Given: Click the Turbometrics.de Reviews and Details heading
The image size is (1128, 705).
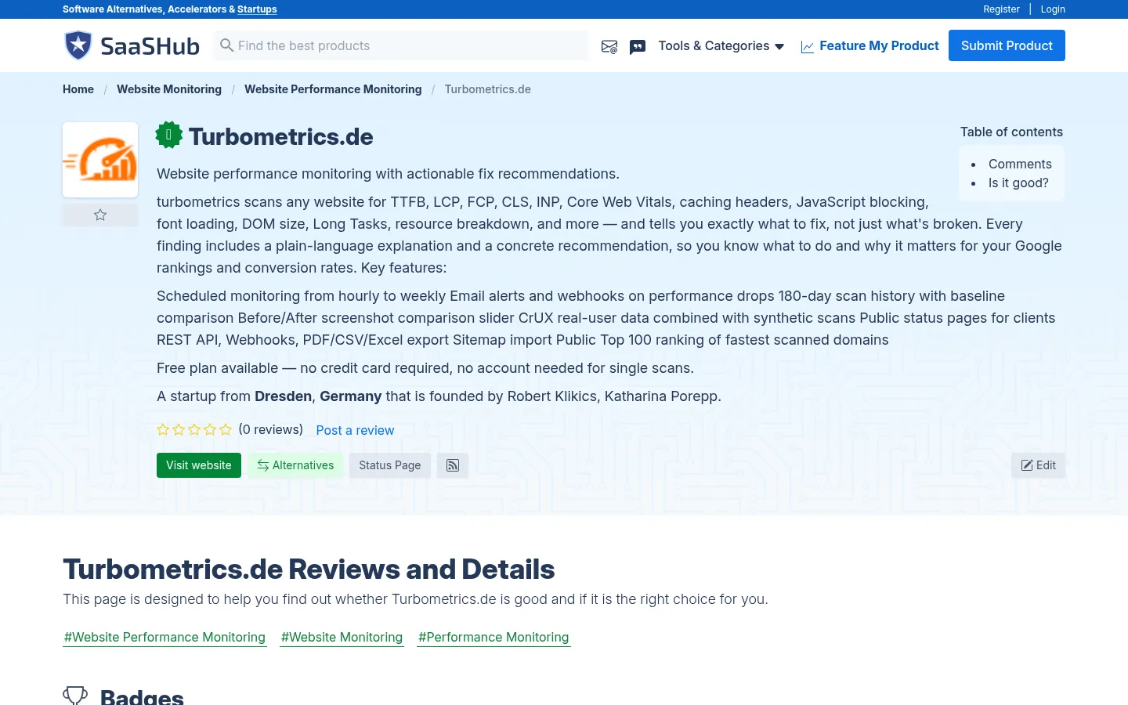Looking at the screenshot, I should (309, 569).
